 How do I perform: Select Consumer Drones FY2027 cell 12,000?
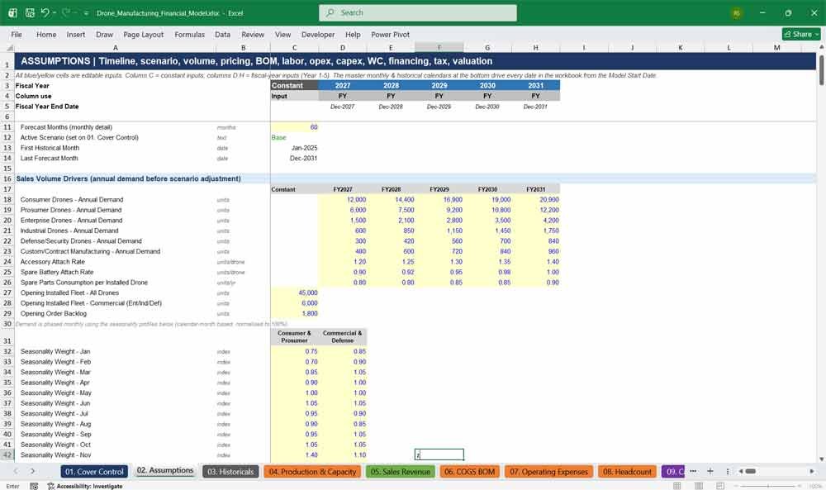[x=343, y=200]
